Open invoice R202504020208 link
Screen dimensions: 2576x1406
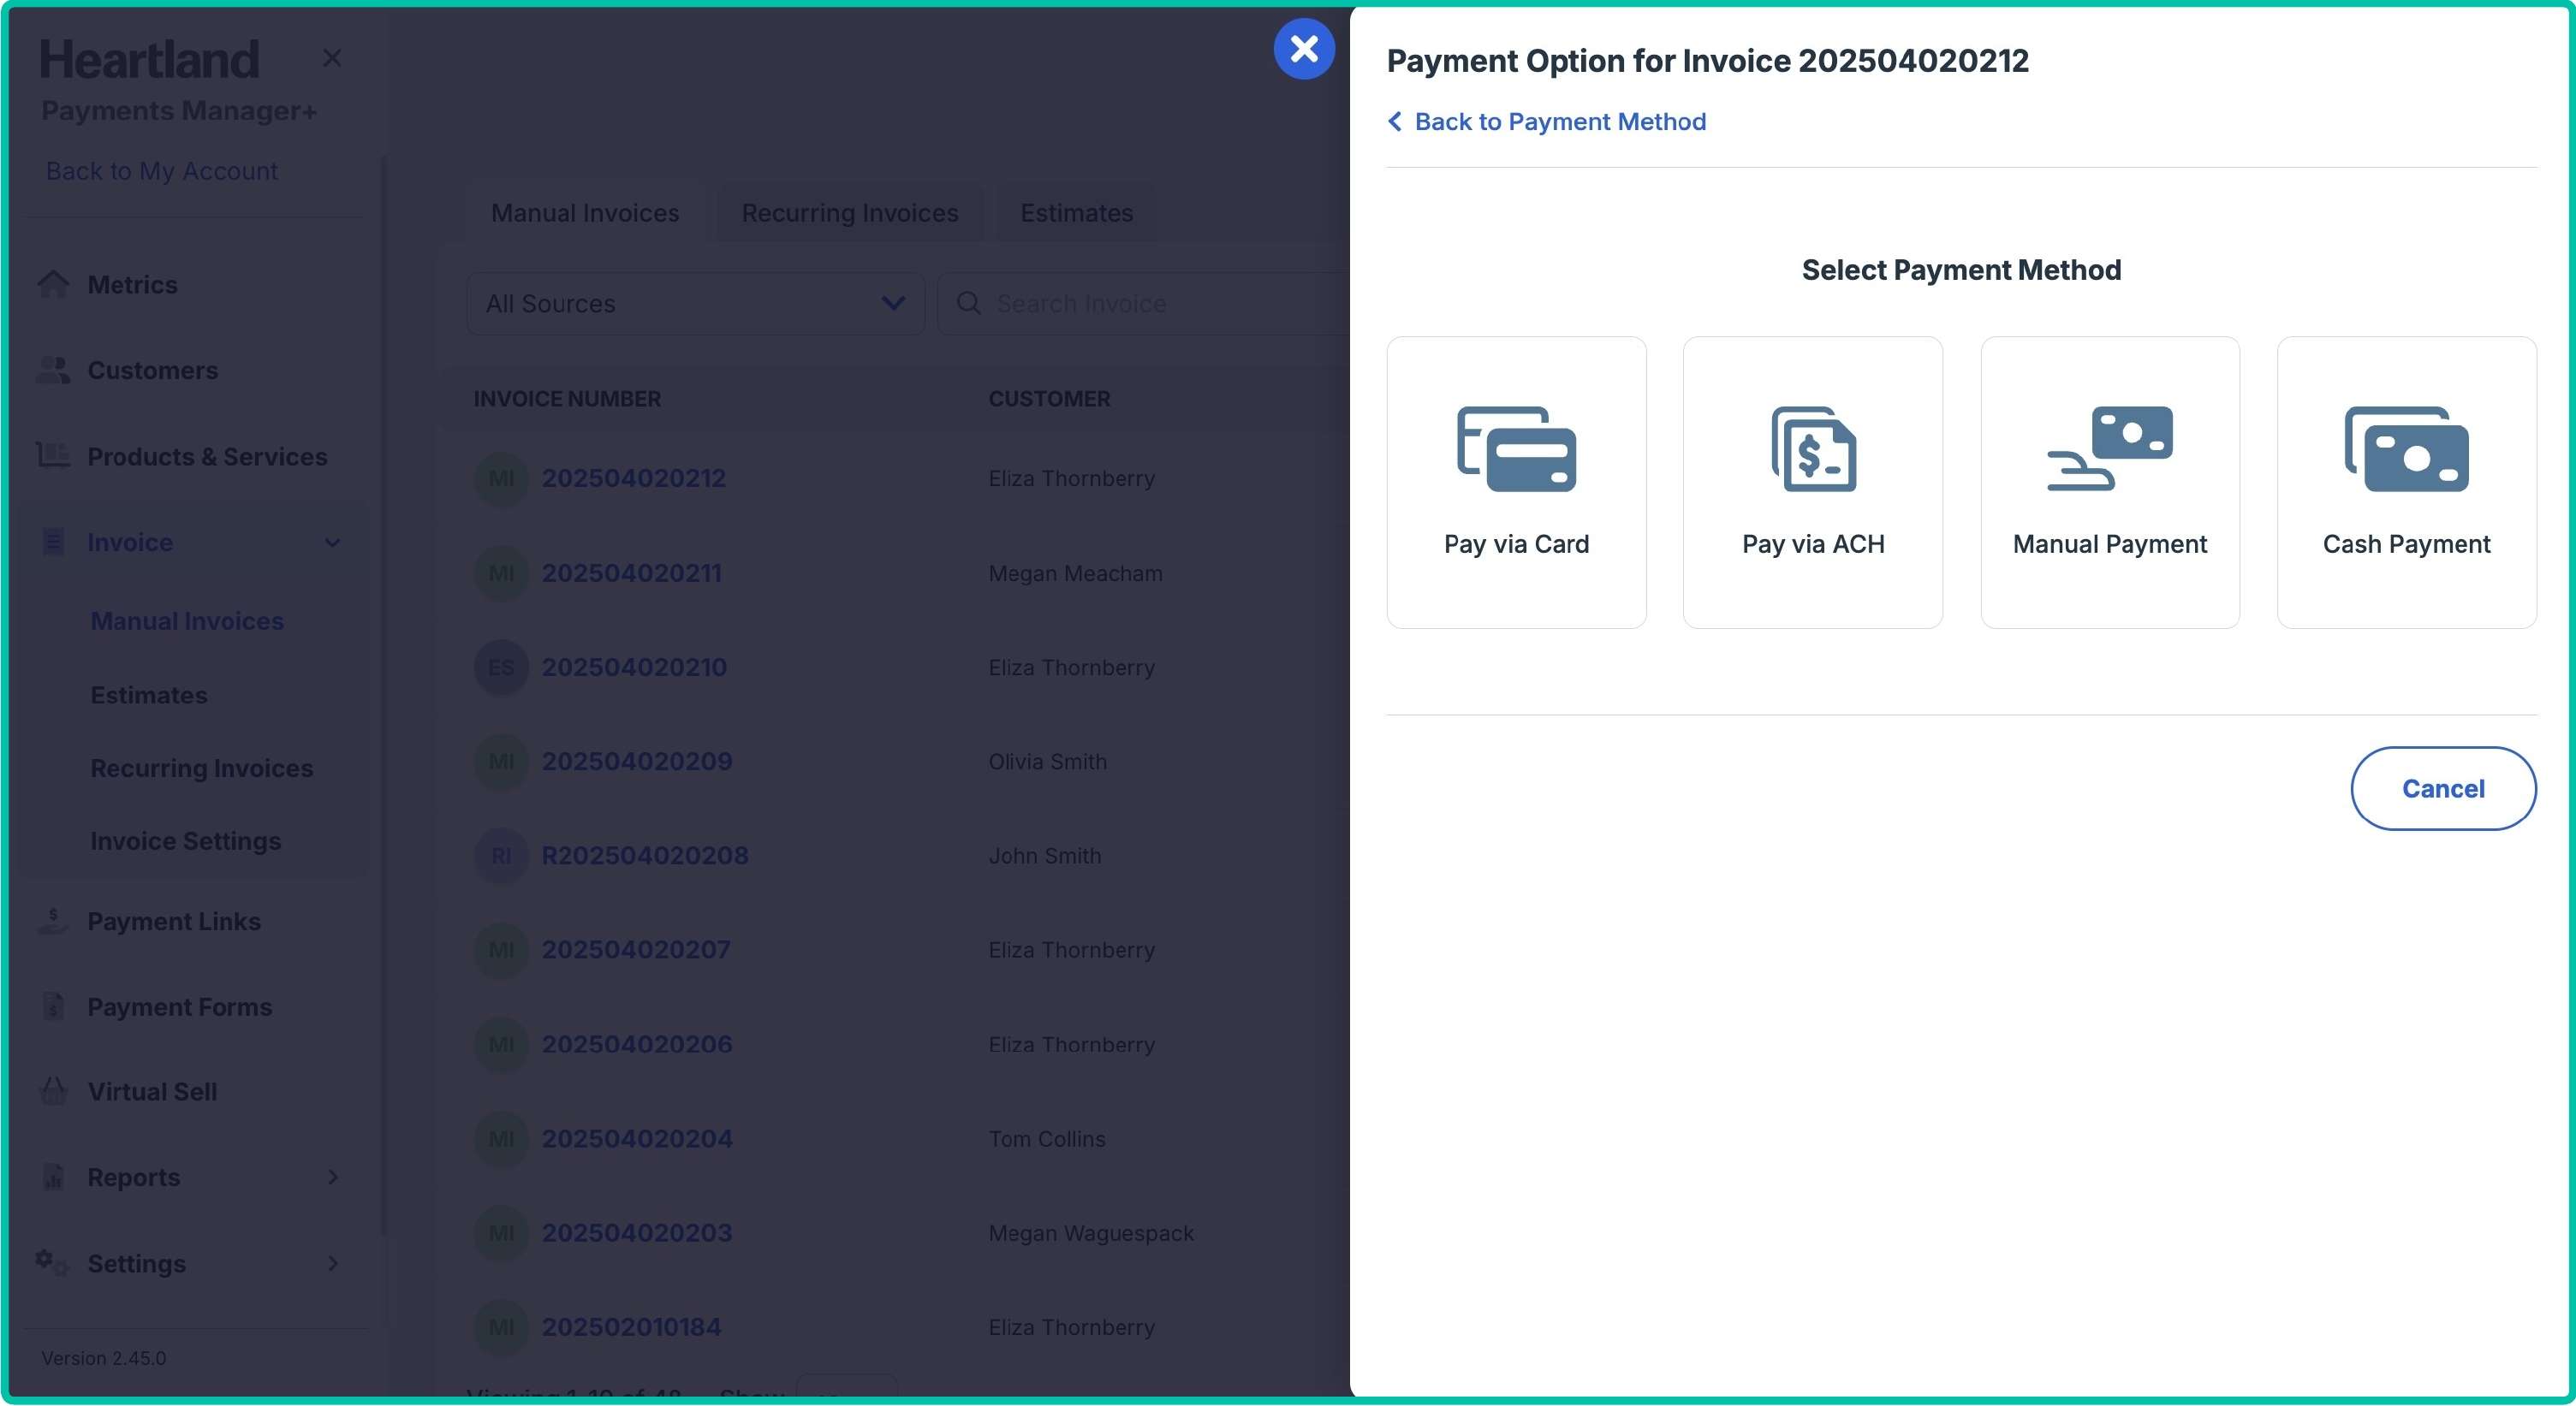click(x=645, y=857)
